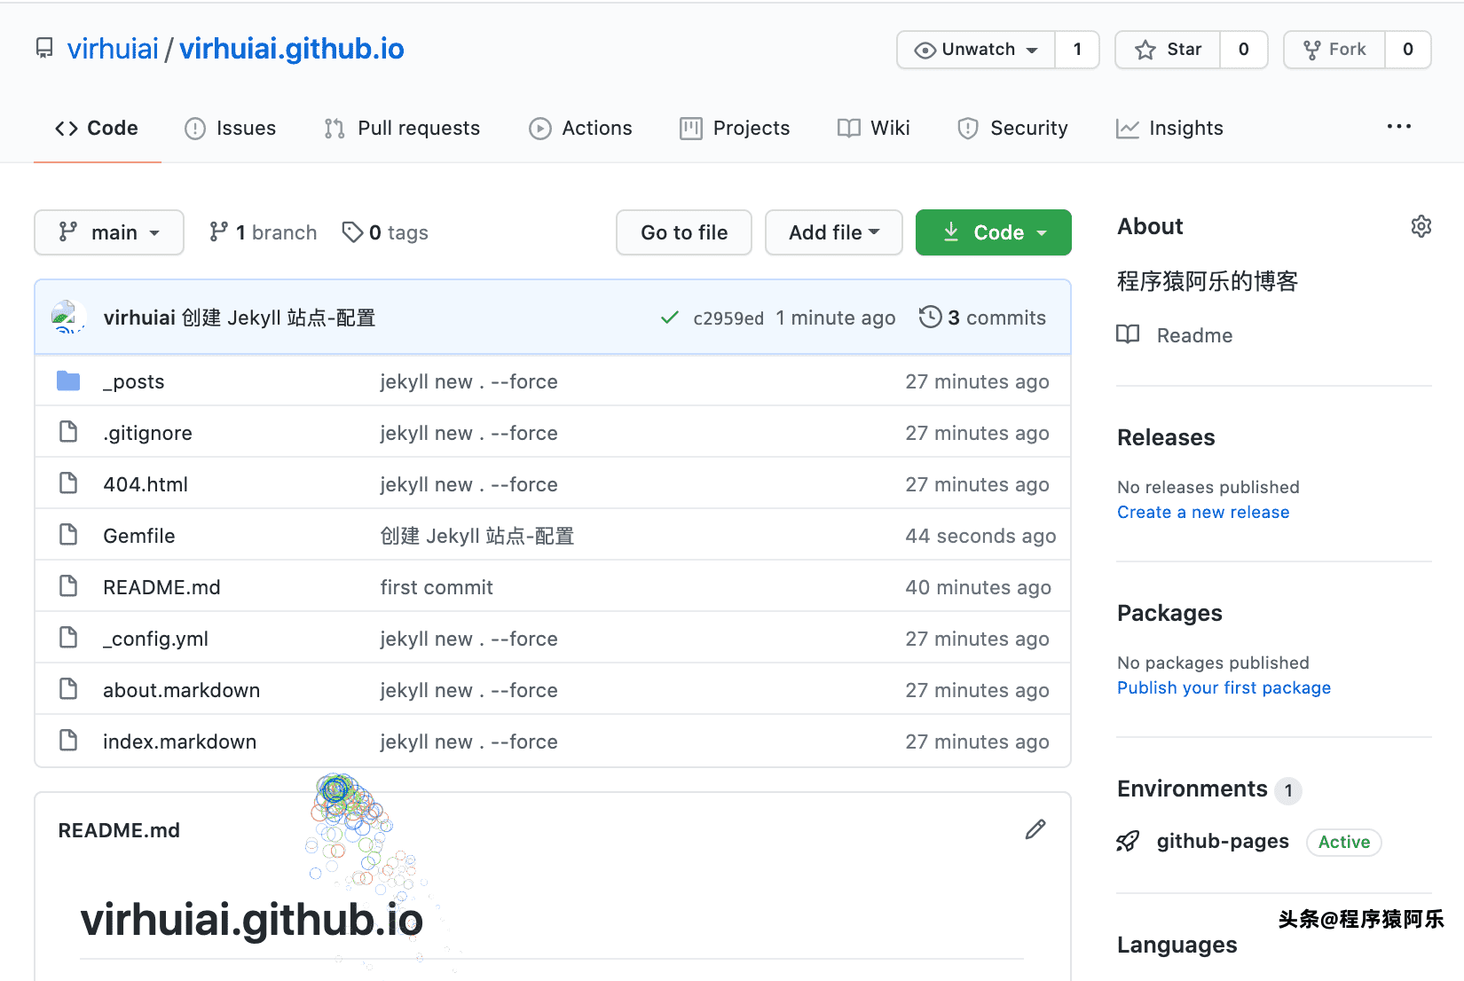Open the About settings gear icon
Viewport: 1464px width, 981px height.
pos(1421,226)
